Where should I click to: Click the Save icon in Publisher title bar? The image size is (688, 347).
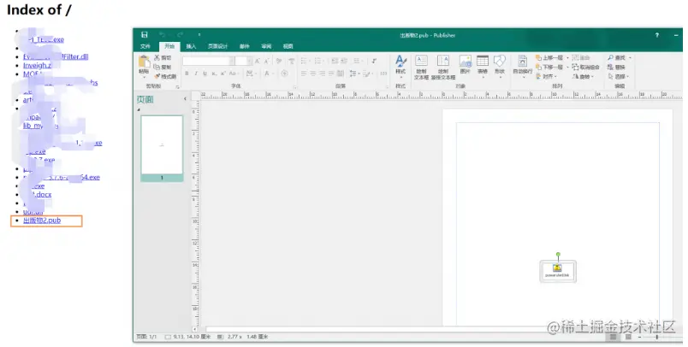(x=145, y=34)
